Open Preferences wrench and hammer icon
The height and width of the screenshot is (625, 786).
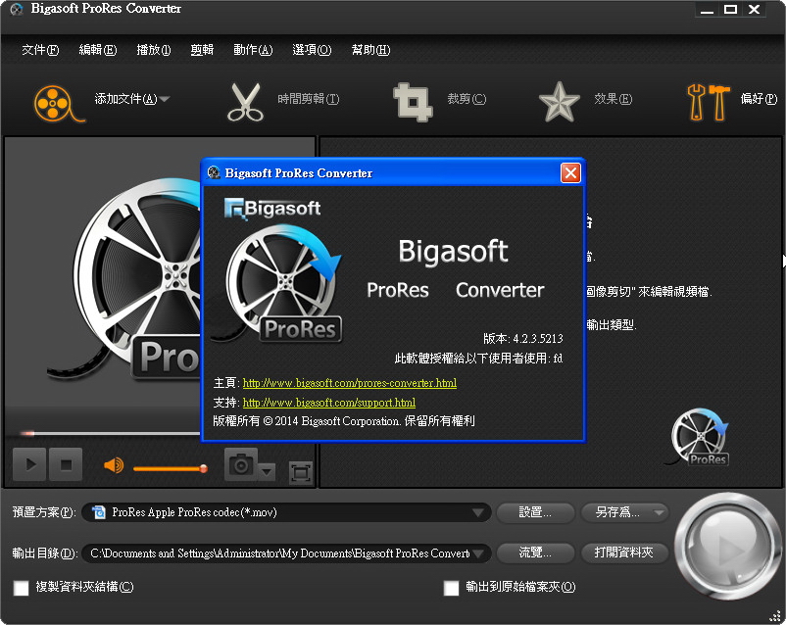click(708, 101)
